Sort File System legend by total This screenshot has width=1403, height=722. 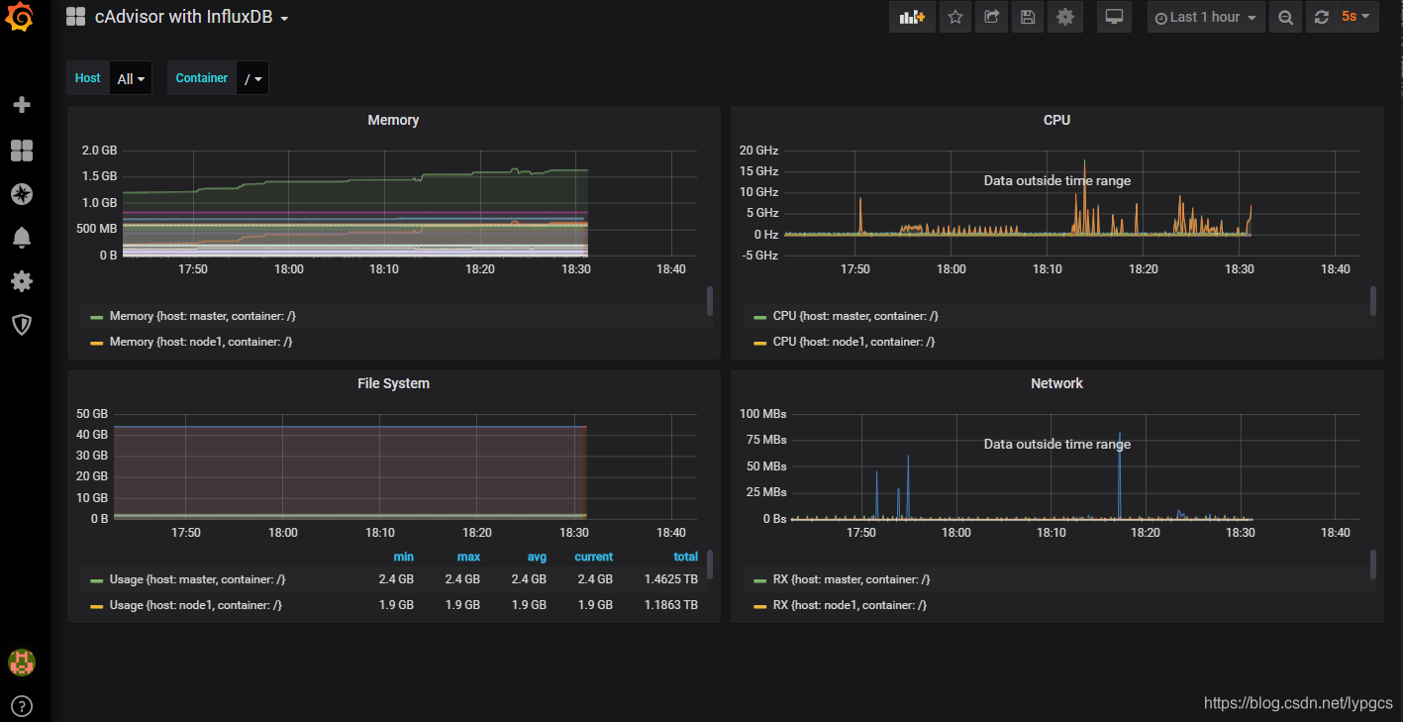(x=685, y=557)
